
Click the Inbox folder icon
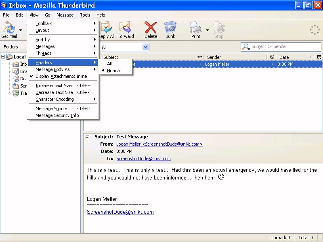(16, 64)
